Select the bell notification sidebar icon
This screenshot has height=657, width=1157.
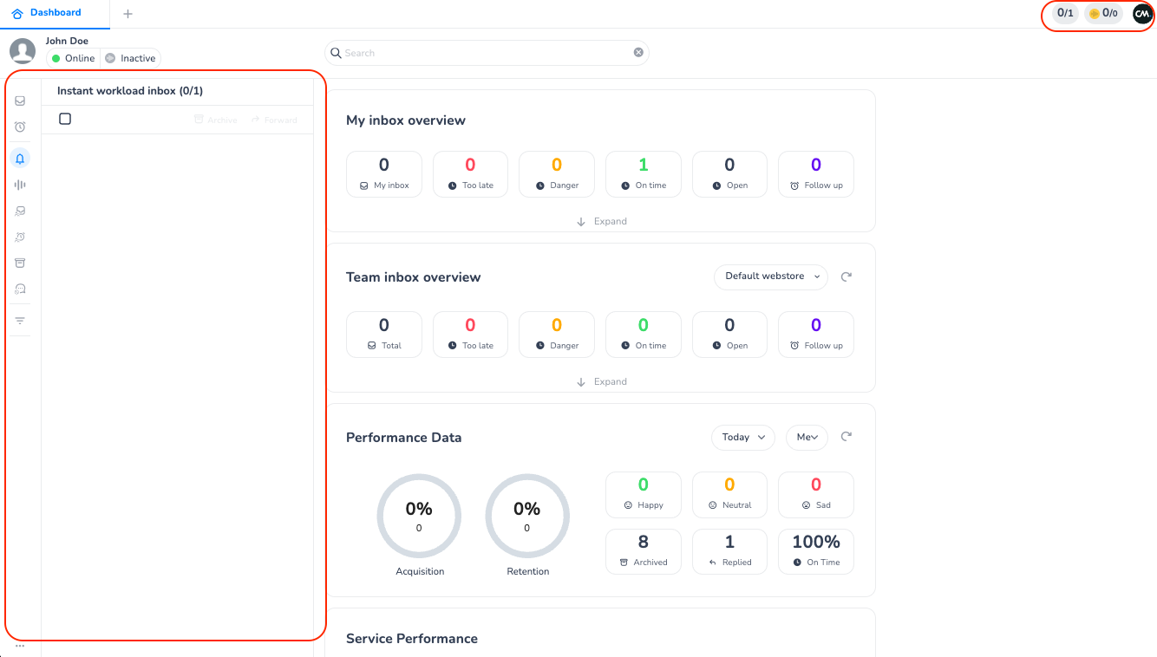[x=20, y=158]
